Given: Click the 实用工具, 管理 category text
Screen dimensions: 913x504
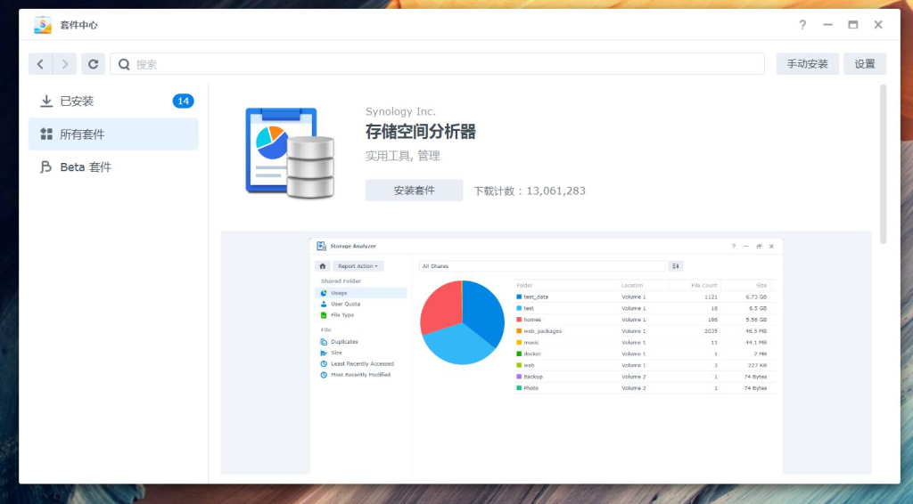Looking at the screenshot, I should tap(402, 156).
